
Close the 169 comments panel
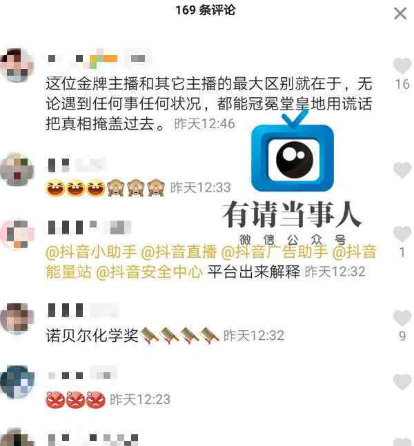point(400,14)
